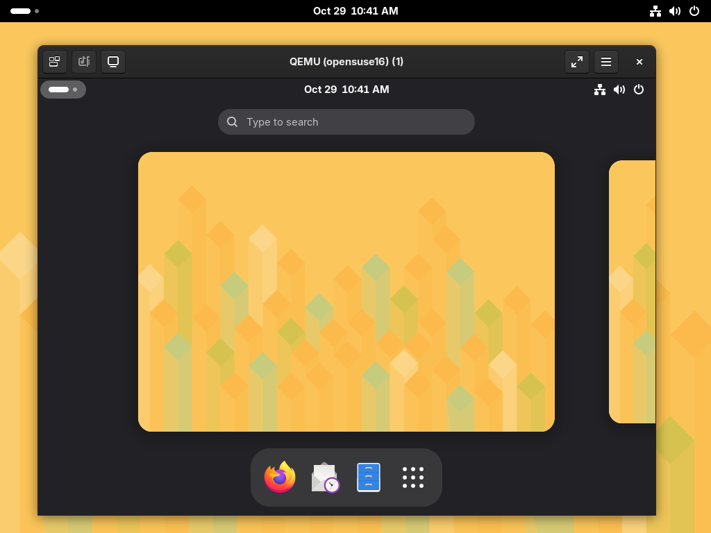Click the monitor icon in QEMU header
The height and width of the screenshot is (533, 711).
tap(113, 62)
